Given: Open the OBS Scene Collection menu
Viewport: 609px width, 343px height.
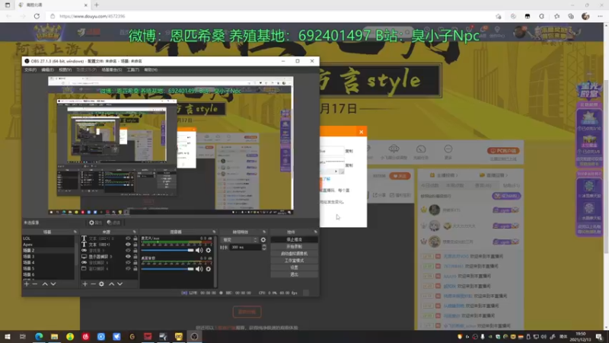Looking at the screenshot, I should click(x=111, y=69).
